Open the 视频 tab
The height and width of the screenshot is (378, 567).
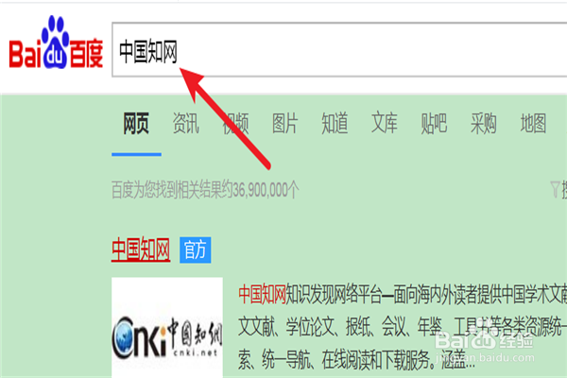235,123
